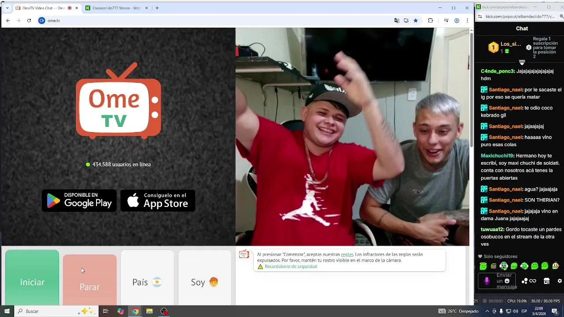The width and height of the screenshot is (564, 317).
Task: Reload the ome.tv page
Action: 29,21
